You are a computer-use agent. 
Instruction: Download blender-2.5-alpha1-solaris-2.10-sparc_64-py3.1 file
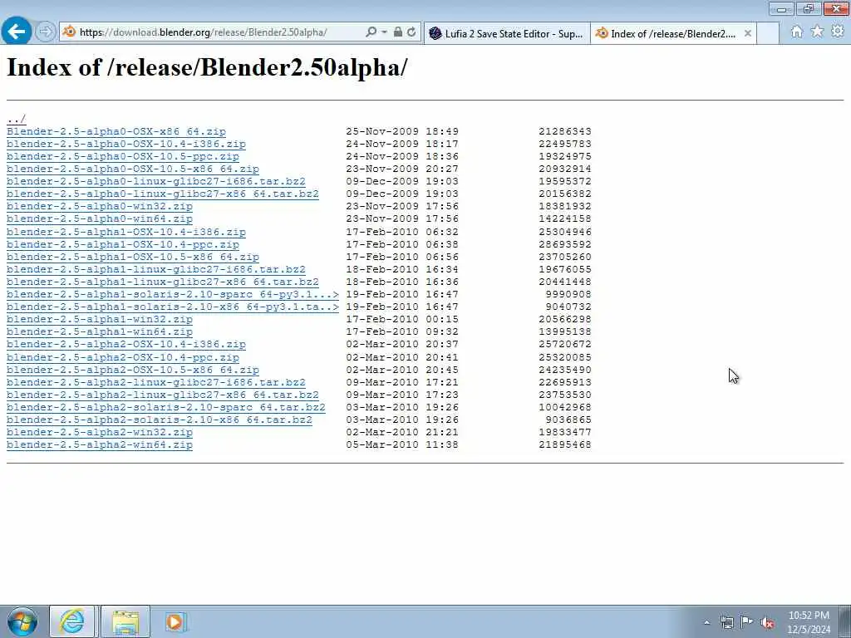173,294
